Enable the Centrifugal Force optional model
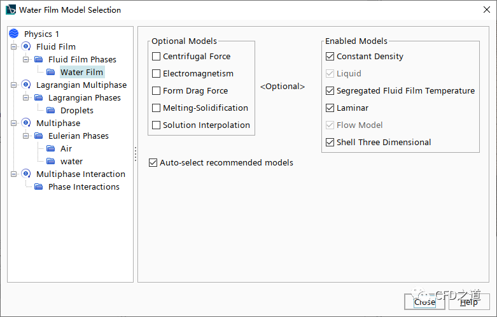The image size is (497, 317). tap(157, 57)
